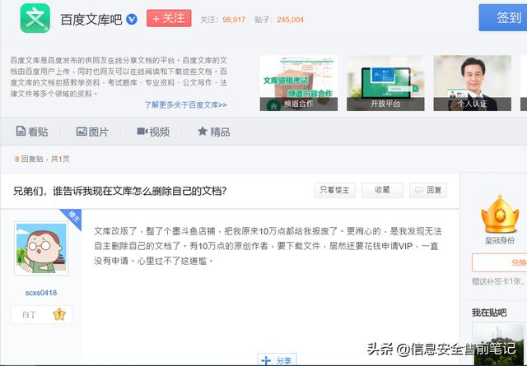Switch to the 图片 tab
527x366 pixels.
92,132
